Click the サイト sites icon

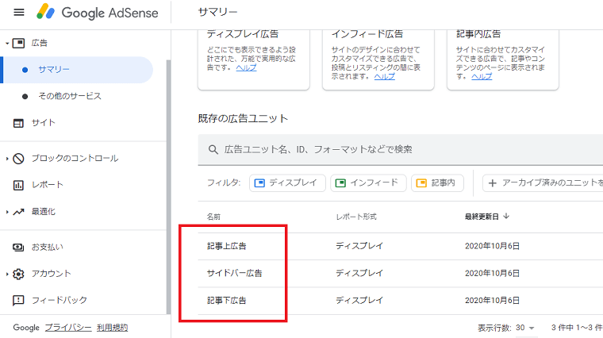tap(18, 123)
